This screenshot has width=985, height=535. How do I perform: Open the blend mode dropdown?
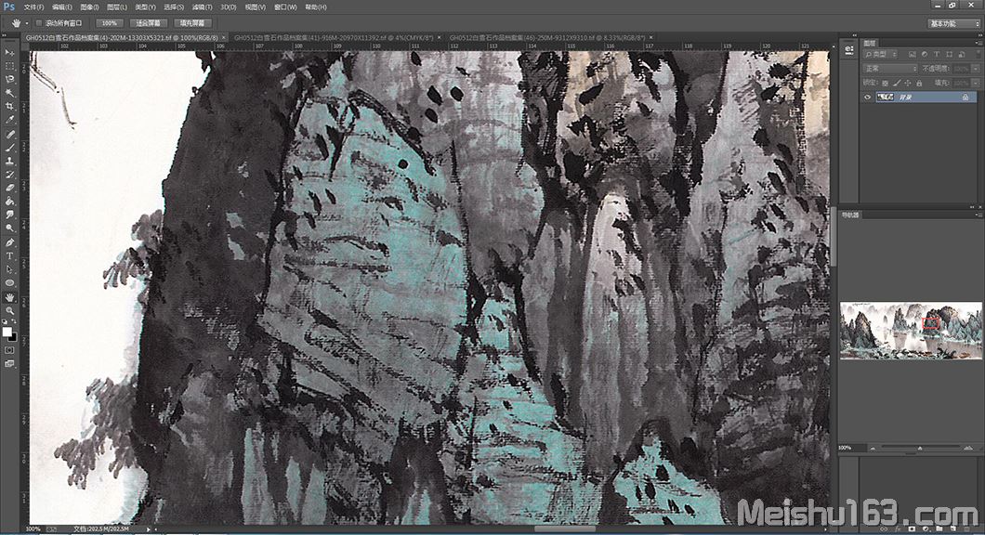pyautogui.click(x=889, y=69)
